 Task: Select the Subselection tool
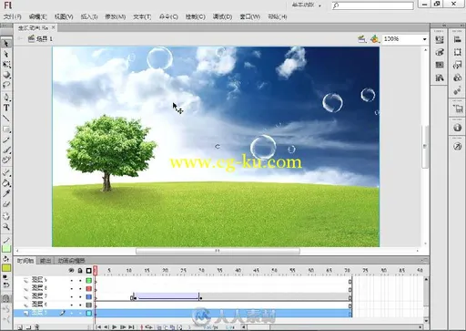pyautogui.click(x=6, y=55)
